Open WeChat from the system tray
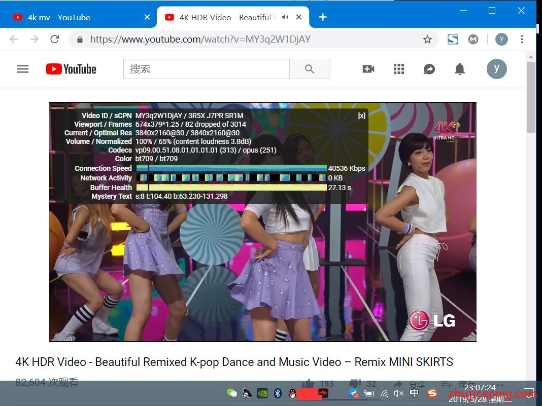 point(231,393)
